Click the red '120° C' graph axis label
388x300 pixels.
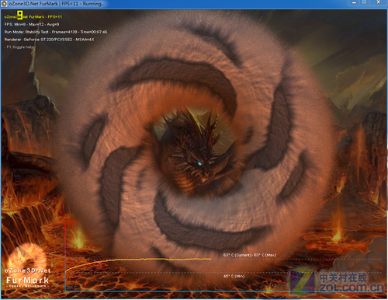tap(73, 222)
